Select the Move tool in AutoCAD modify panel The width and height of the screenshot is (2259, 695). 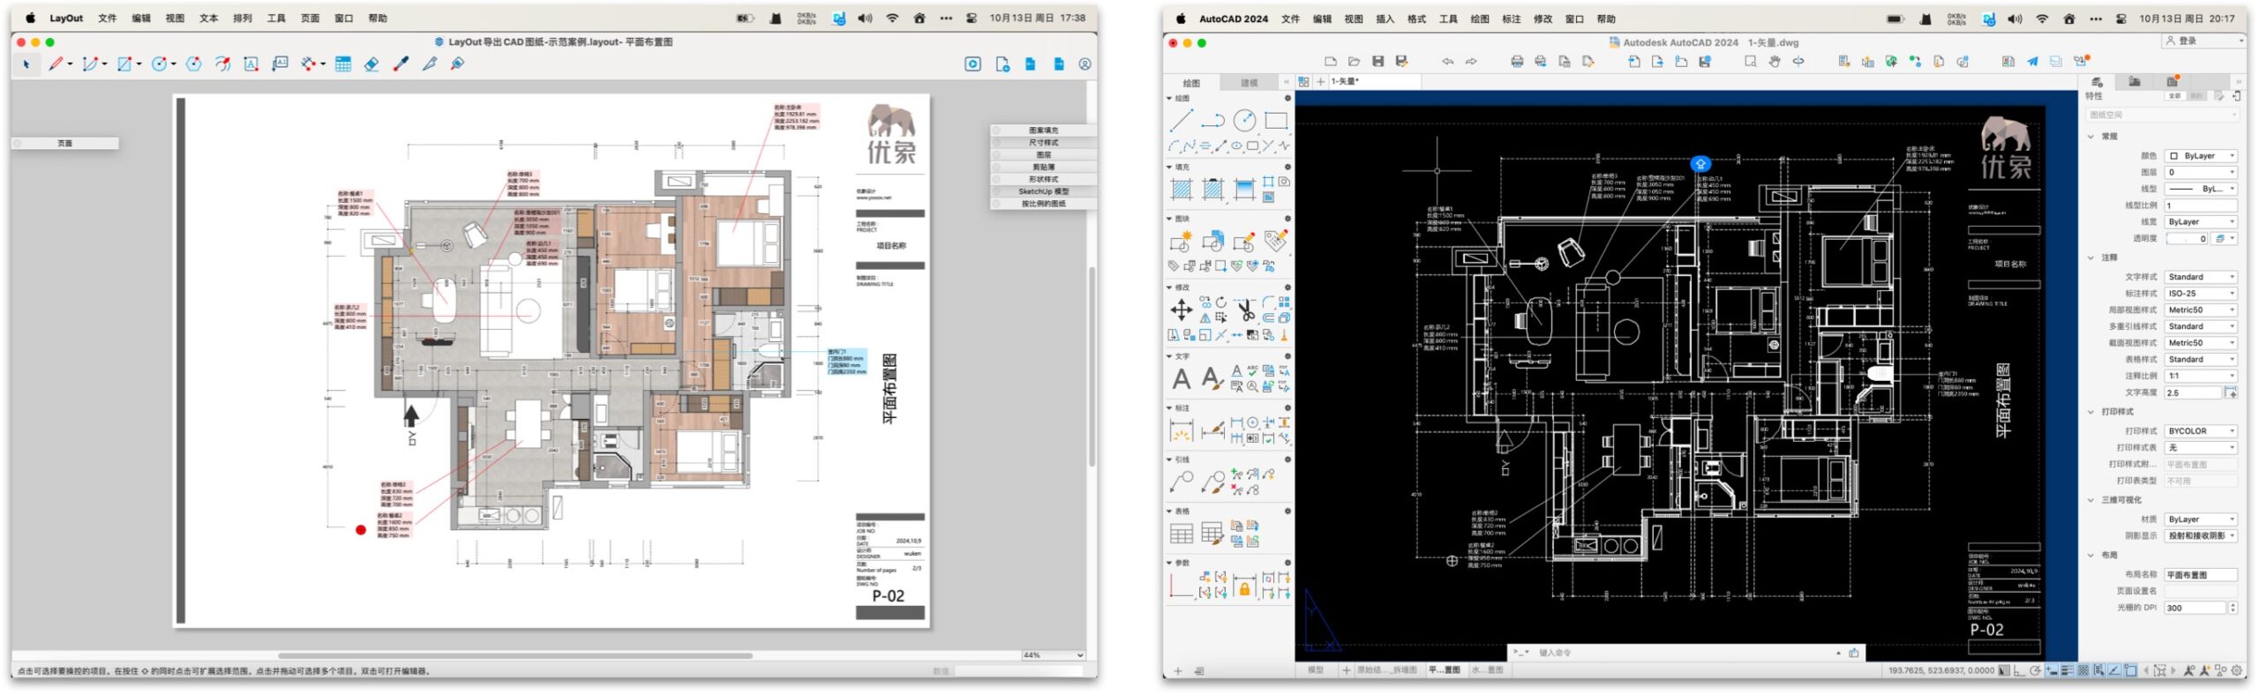tap(1181, 310)
